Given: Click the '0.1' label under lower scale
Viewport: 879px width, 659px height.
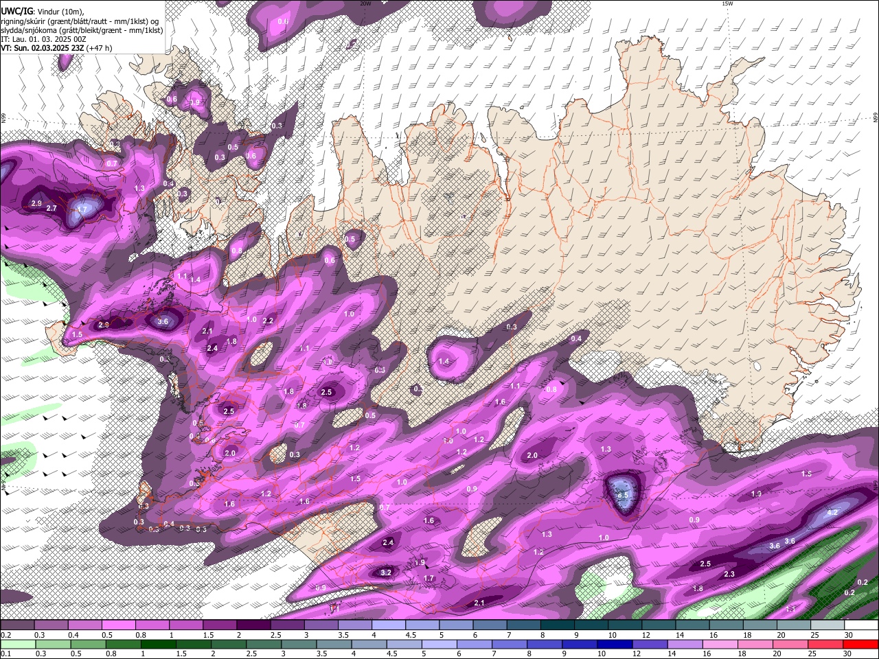Looking at the screenshot, I should click(6, 654).
